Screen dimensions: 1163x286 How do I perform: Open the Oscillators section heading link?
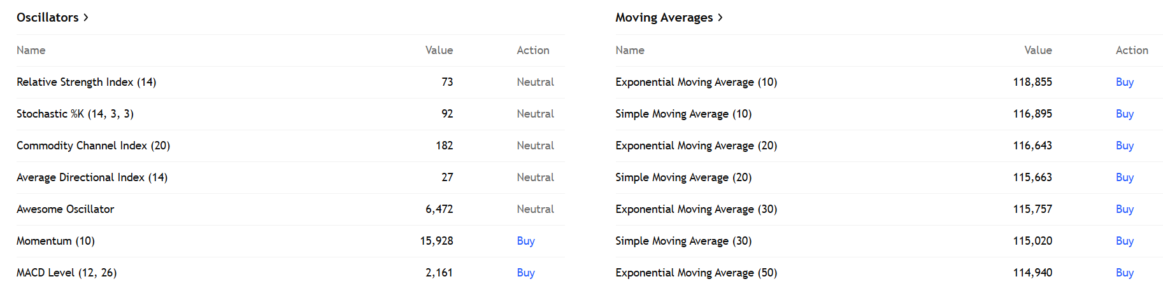(x=48, y=17)
